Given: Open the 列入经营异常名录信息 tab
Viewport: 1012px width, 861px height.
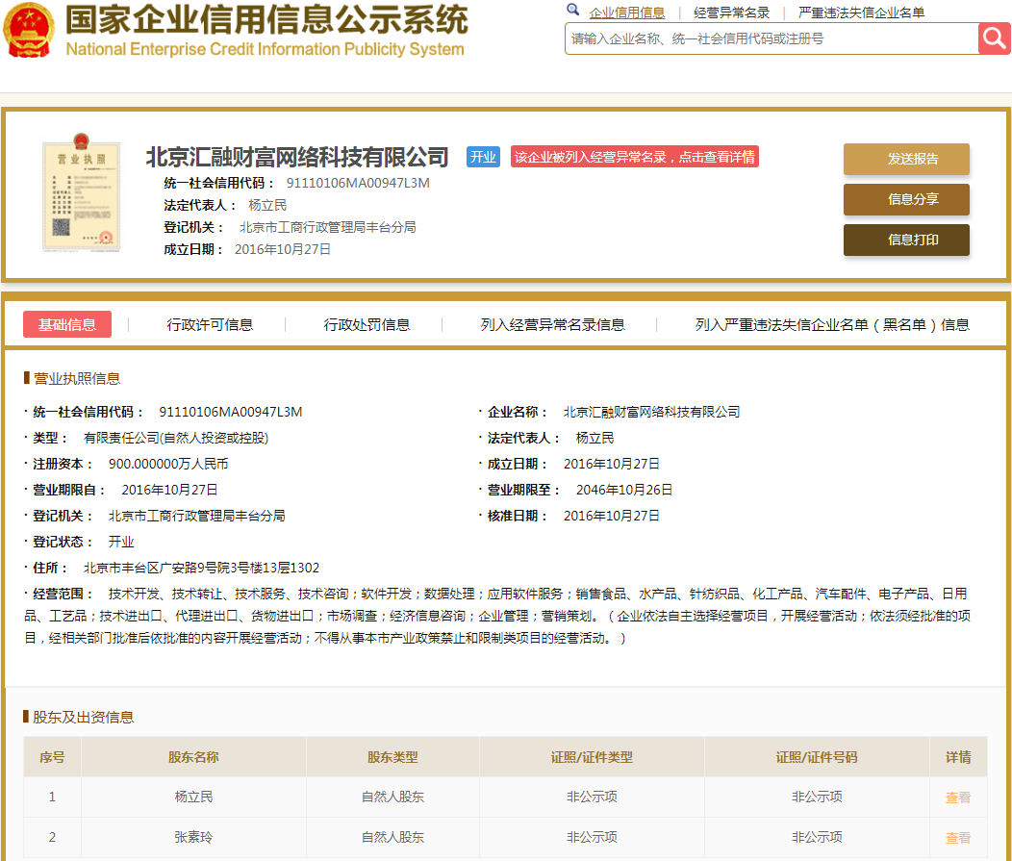Looking at the screenshot, I should pyautogui.click(x=552, y=325).
